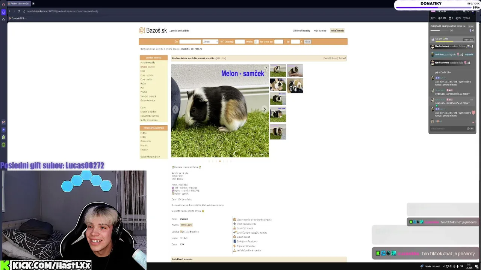The image size is (481, 270).
Task: Open Akvarijné rybičky category
Action: click(148, 63)
